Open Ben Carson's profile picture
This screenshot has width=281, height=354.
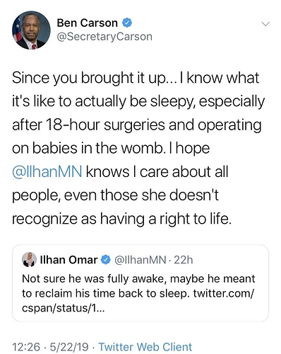(x=31, y=30)
